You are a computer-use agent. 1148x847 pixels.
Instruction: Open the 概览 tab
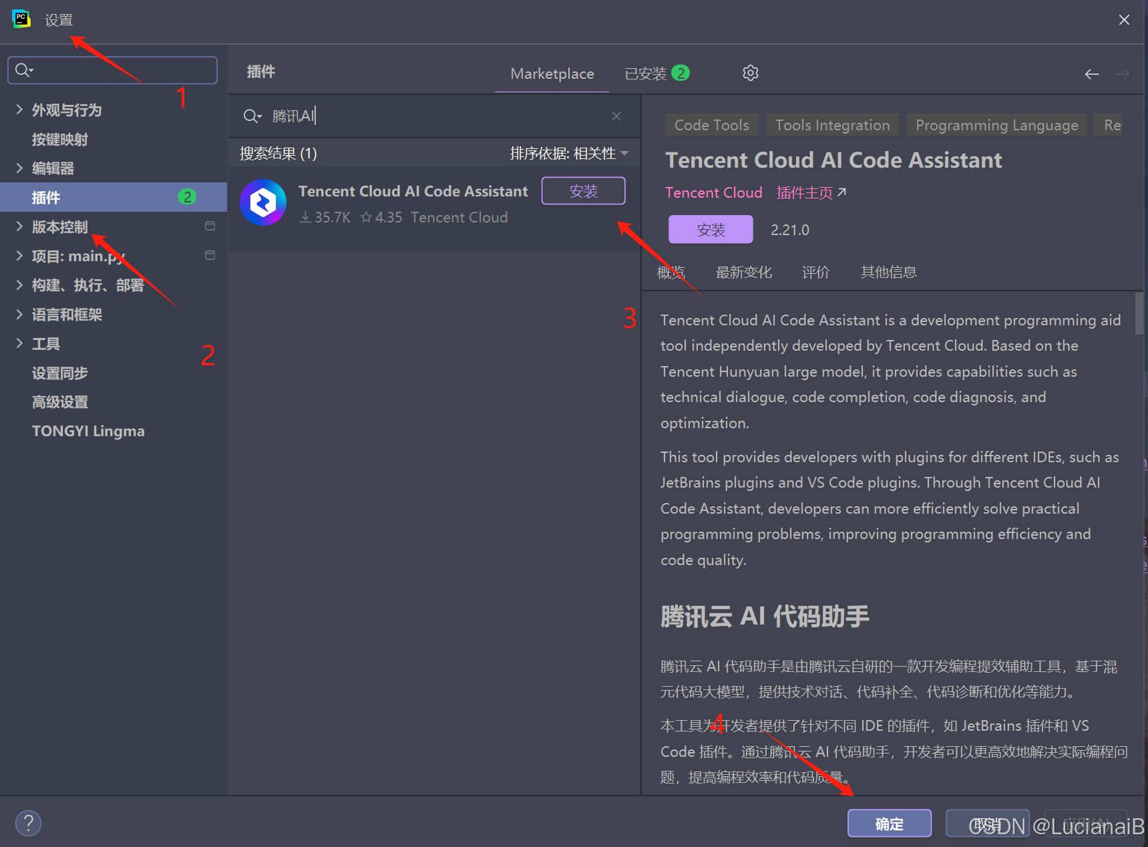point(671,272)
